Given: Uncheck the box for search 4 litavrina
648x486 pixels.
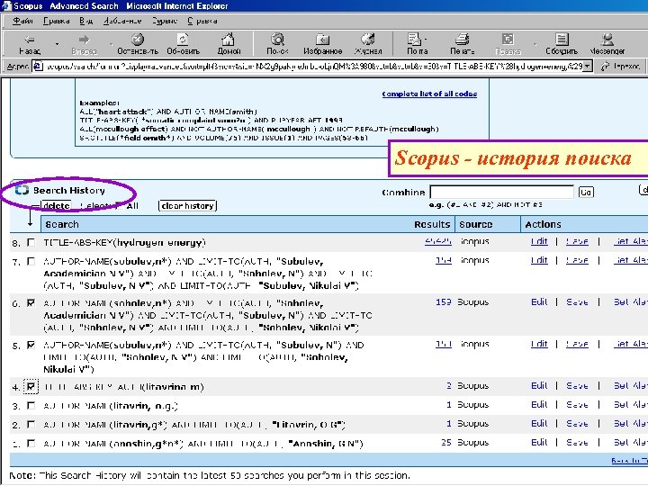Looking at the screenshot, I should [31, 387].
